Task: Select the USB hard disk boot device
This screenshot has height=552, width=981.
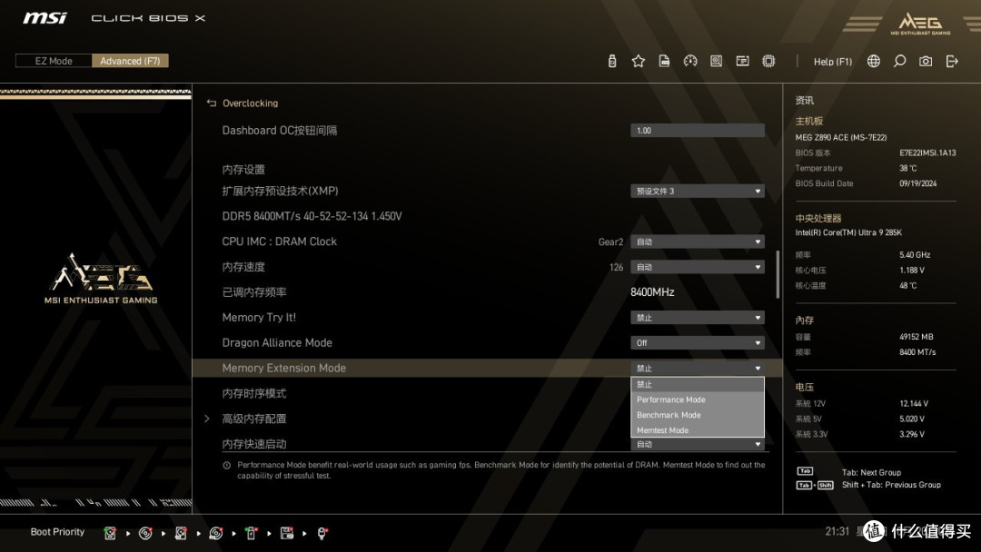Action: point(181,533)
